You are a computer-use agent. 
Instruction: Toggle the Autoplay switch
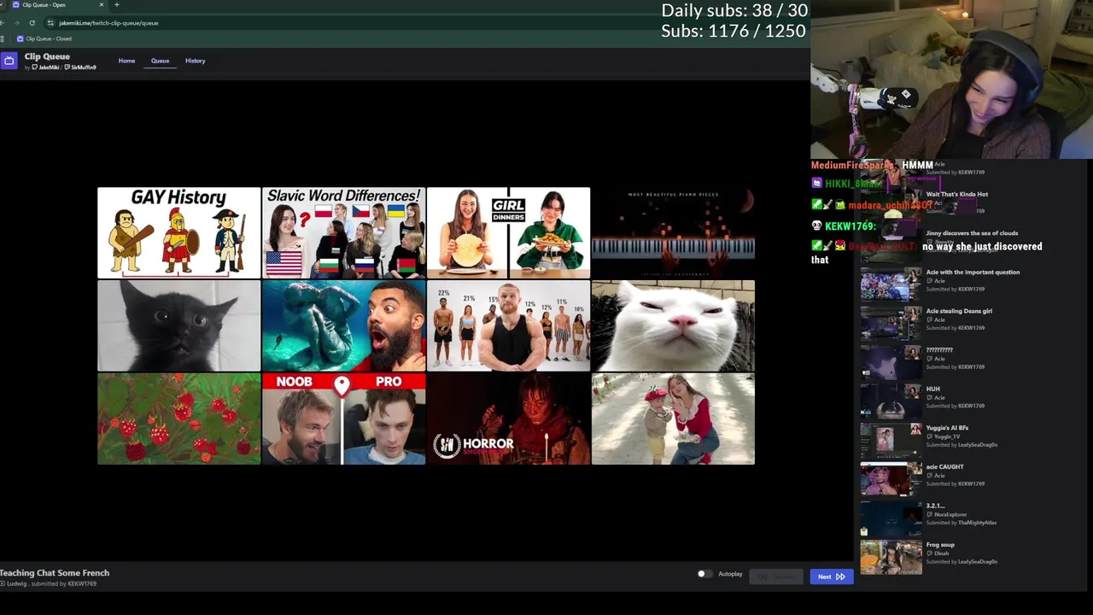coord(704,574)
